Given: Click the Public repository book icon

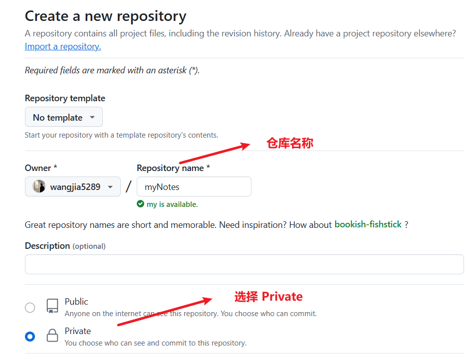Looking at the screenshot, I should tap(52, 306).
